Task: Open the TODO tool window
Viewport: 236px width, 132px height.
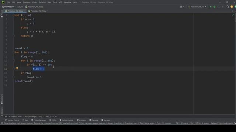Action: 53,120
